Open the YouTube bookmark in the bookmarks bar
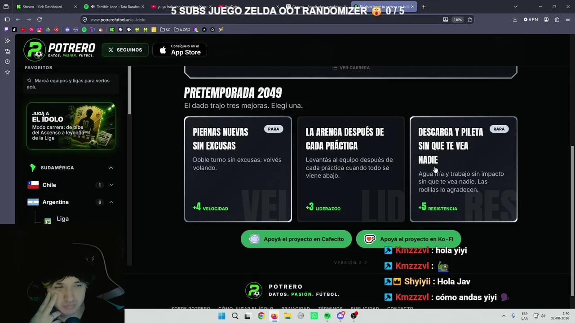 tap(23, 30)
